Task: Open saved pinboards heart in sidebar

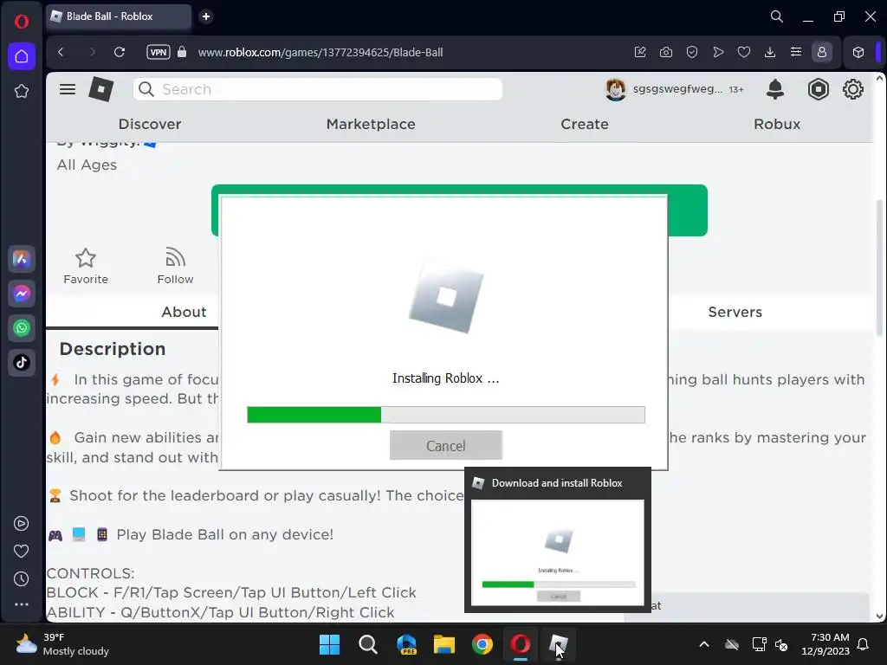Action: [22, 551]
